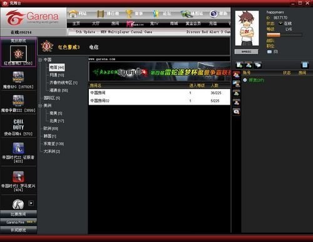Open the website home icon in top toolbar
The height and width of the screenshot is (242, 313).
73,14
